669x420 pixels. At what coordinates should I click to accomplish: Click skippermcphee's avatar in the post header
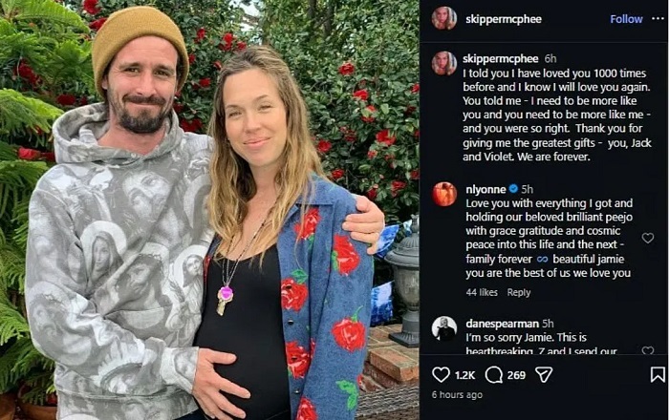(443, 18)
